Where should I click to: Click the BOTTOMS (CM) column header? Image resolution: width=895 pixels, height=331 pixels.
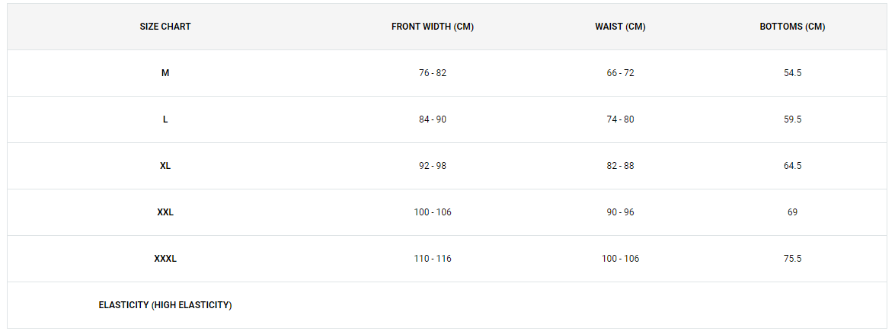[793, 27]
